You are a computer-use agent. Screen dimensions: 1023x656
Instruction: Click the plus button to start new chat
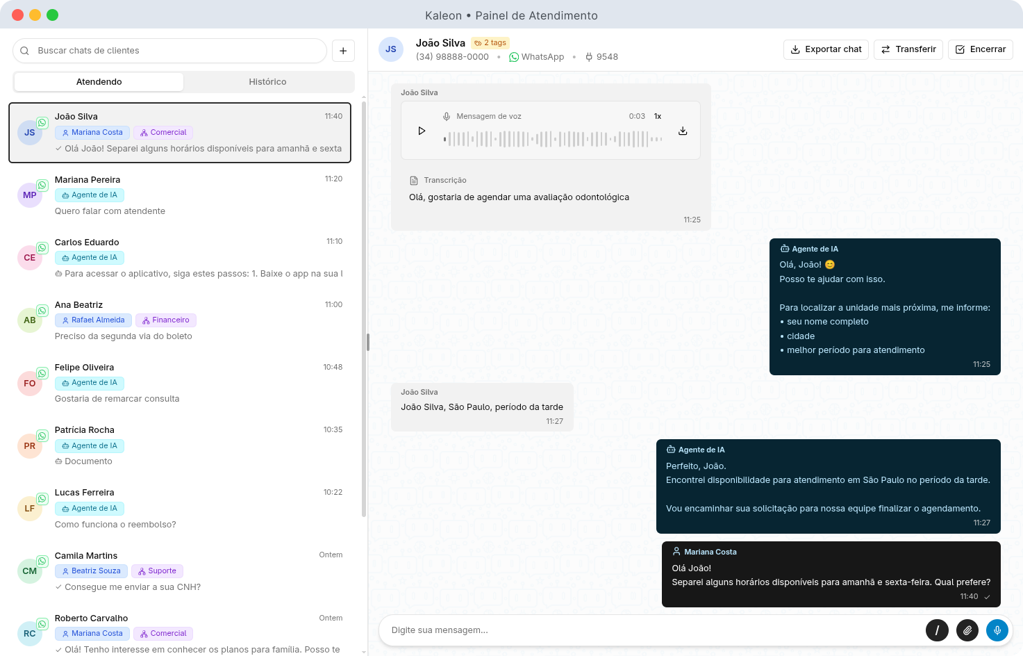(343, 51)
